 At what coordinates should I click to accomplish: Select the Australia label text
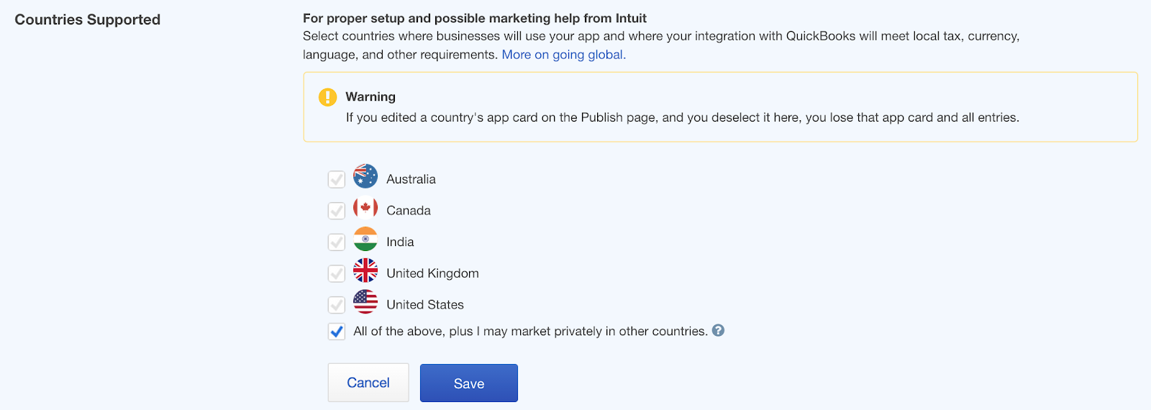pos(411,179)
